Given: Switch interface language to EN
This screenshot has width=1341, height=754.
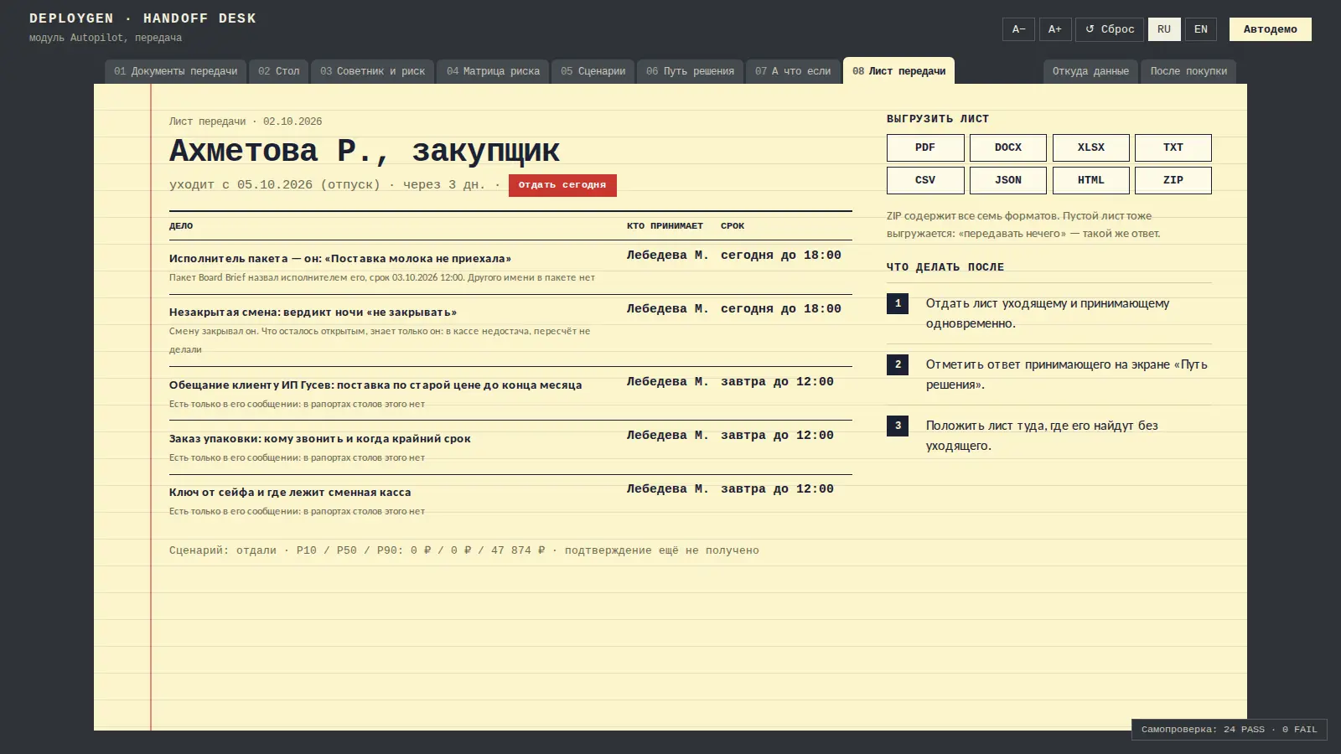Looking at the screenshot, I should coord(1201,29).
